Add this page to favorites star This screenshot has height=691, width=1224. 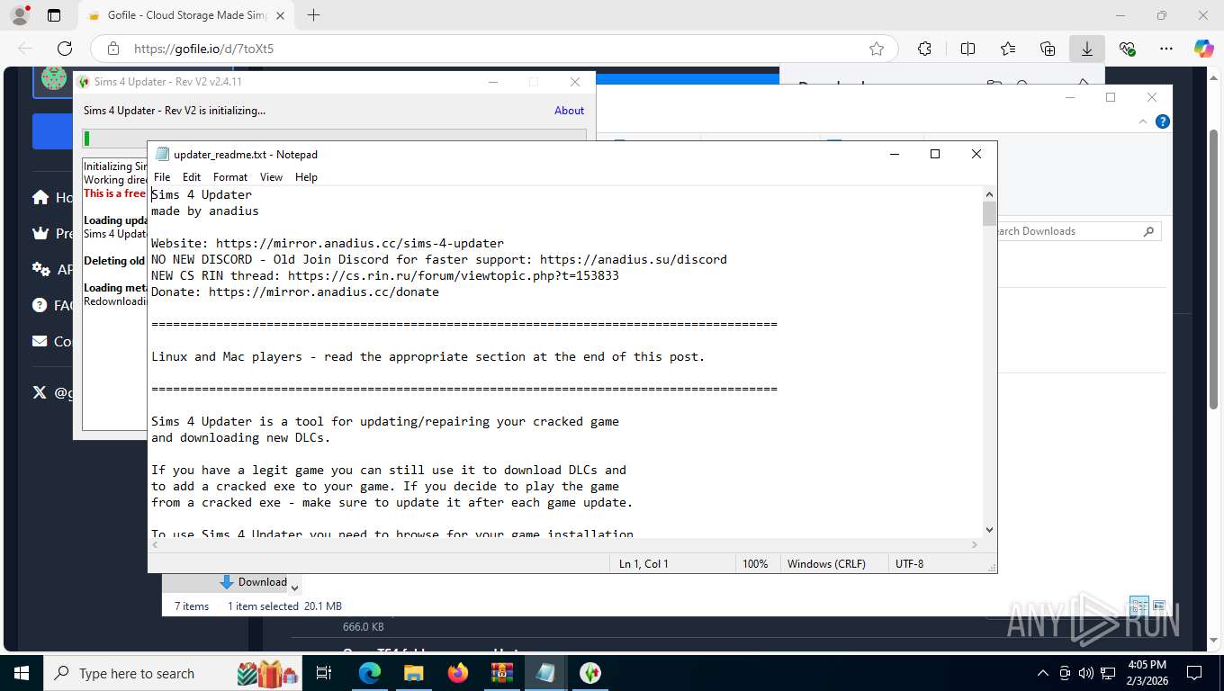[x=876, y=49]
